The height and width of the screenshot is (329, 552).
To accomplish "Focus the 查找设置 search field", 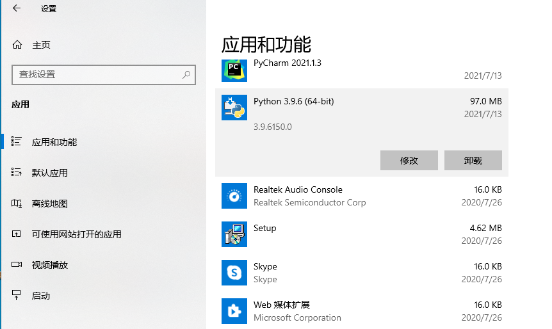I will pos(104,75).
